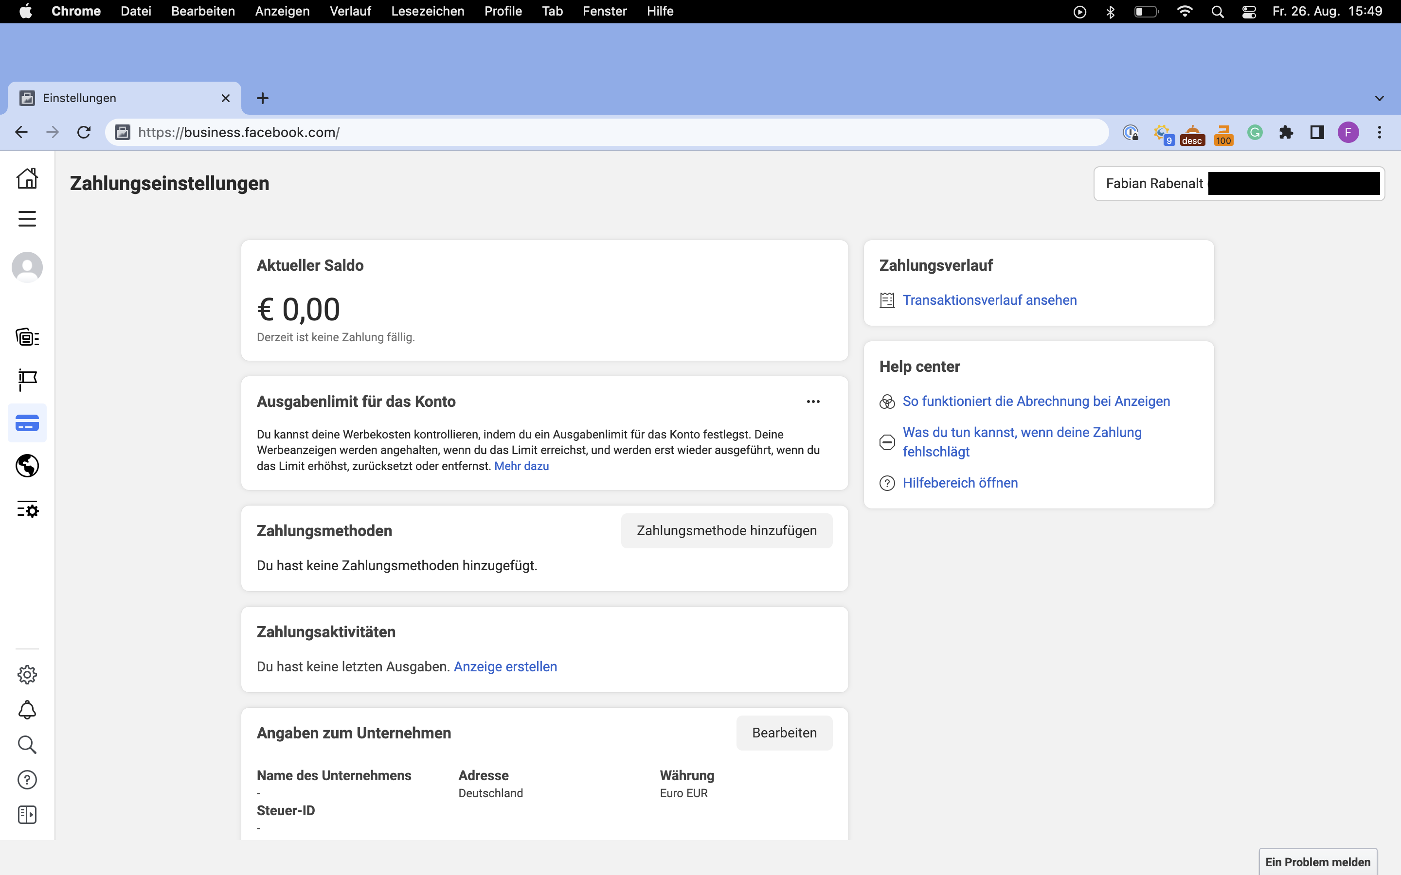Viewport: 1401px width, 875px height.
Task: Open the globe icon in sidebar
Action: click(27, 466)
